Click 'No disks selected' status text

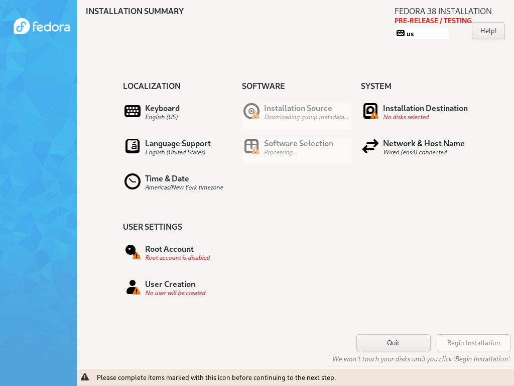click(406, 117)
